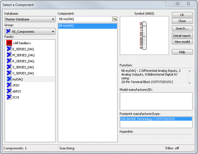The width and height of the screenshot is (198, 154).
Task: Select the ON-SHORE Technology footprint entry
Action: point(148,119)
